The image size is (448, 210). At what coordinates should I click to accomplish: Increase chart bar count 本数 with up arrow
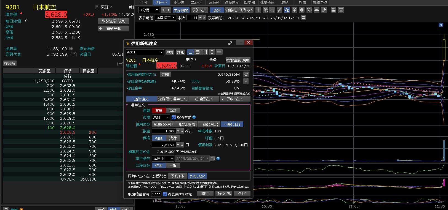[x=204, y=18]
